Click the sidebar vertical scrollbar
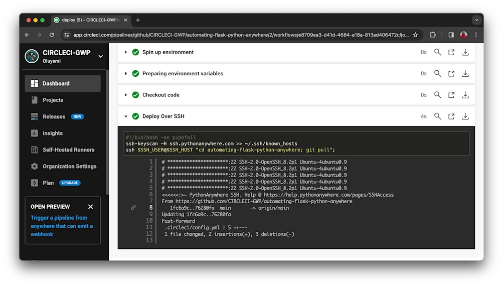 [107, 131]
